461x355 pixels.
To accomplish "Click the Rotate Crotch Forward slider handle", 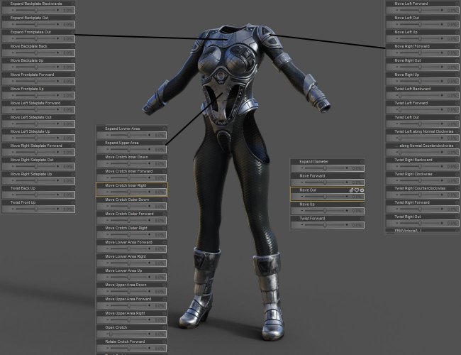I will coord(128,348).
